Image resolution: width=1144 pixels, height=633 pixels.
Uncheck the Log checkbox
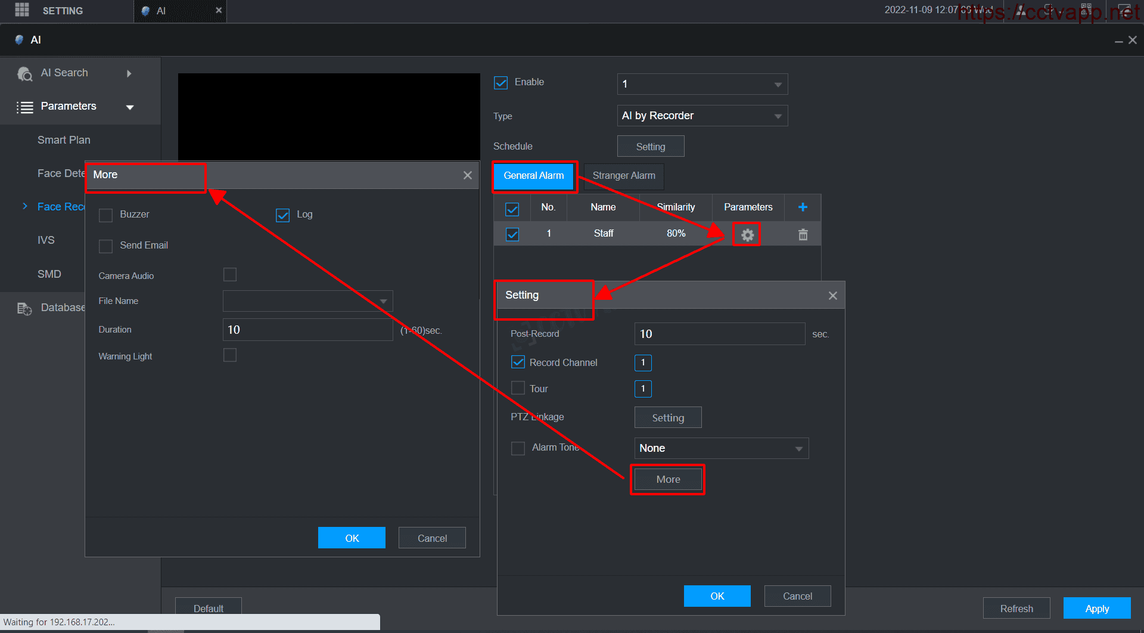click(282, 215)
